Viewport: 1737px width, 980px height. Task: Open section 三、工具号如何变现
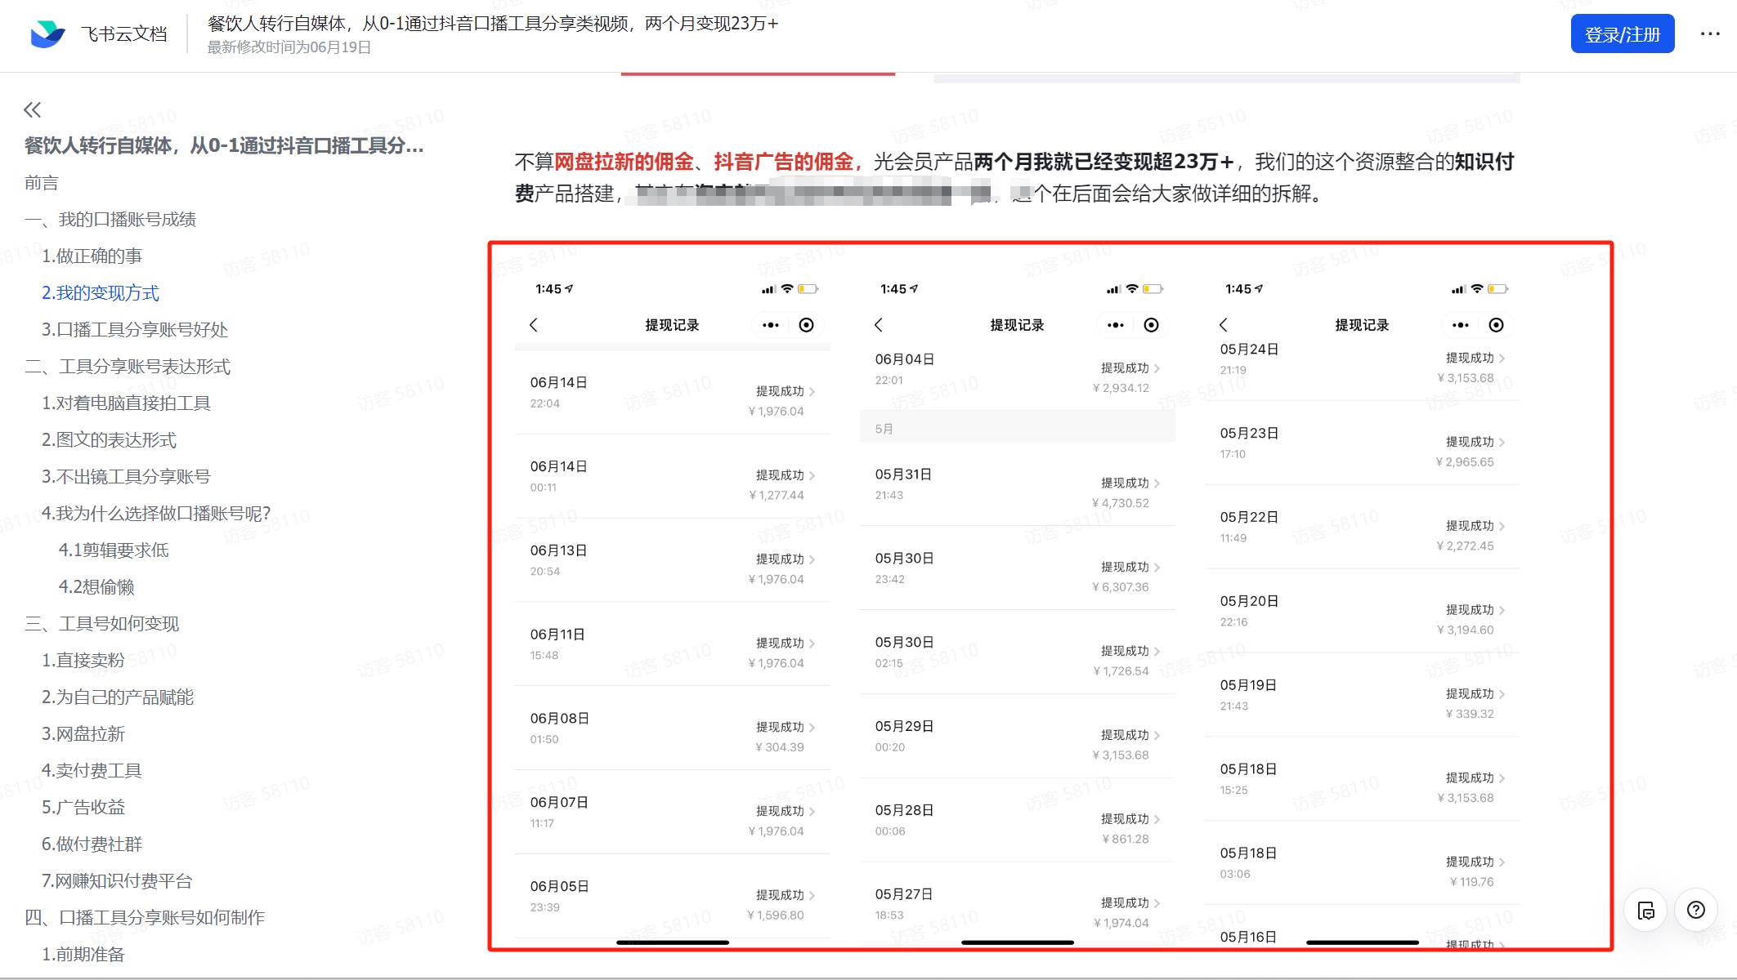(103, 623)
